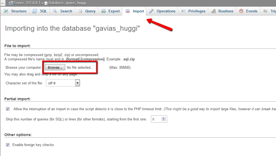Image resolution: width=276 pixels, height=156 pixels.
Task: Click the Privileges tab icon
Action: tap(183, 11)
